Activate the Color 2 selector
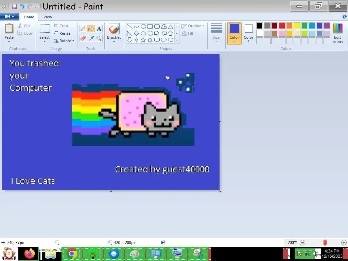This screenshot has width=348, height=261. 248,33
